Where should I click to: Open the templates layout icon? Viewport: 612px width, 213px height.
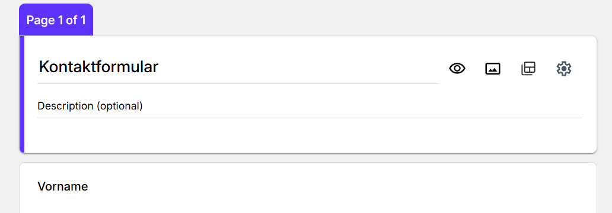528,69
